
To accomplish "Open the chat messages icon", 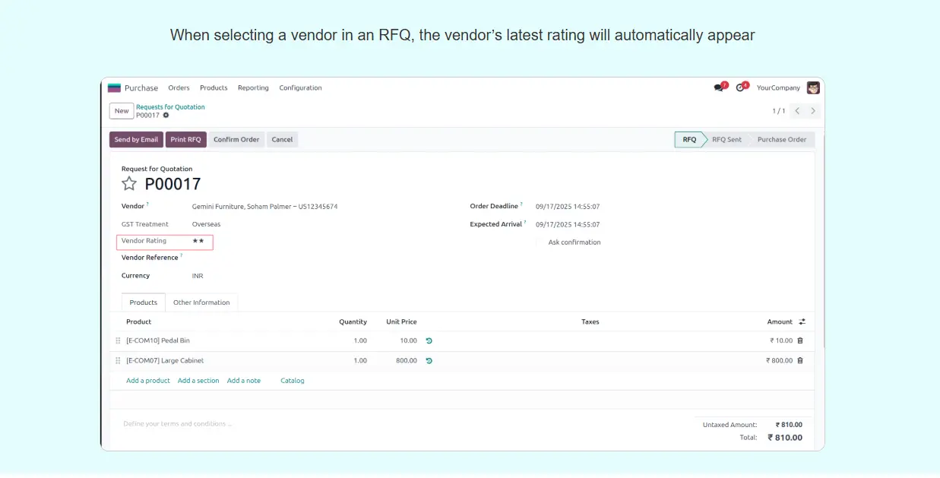I will click(x=719, y=88).
